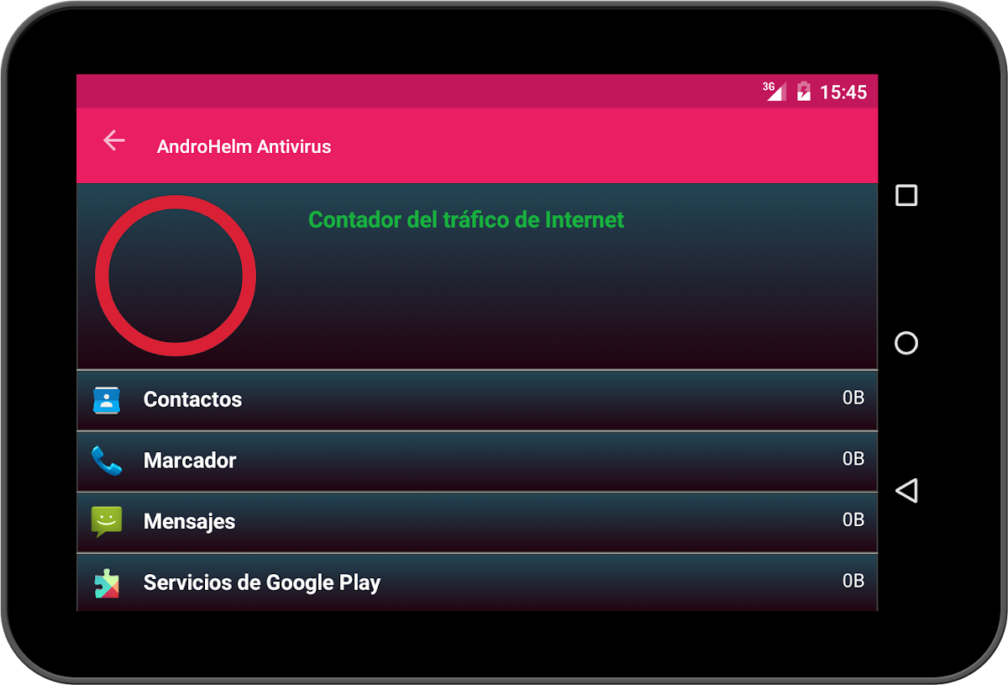
Task: Tap the red circular traffic gauge
Action: point(176,276)
